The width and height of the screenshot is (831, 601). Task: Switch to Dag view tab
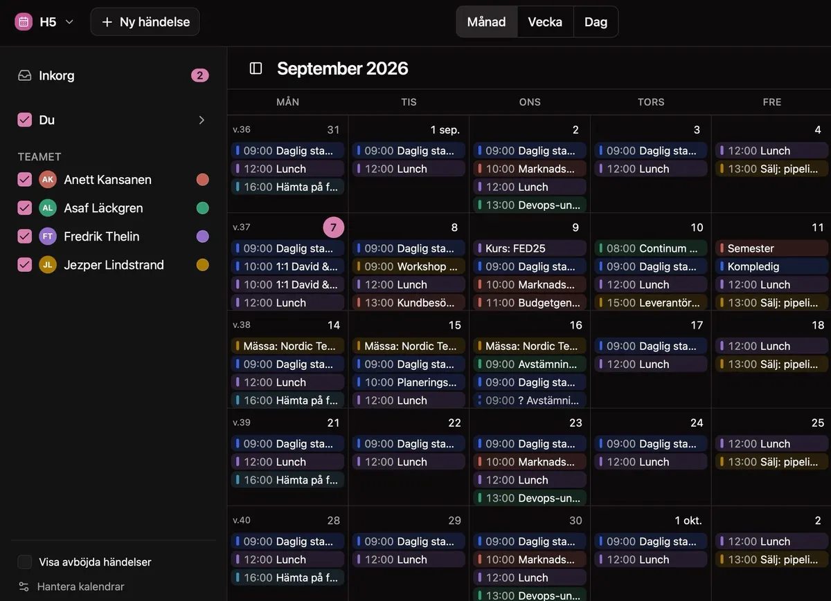596,22
